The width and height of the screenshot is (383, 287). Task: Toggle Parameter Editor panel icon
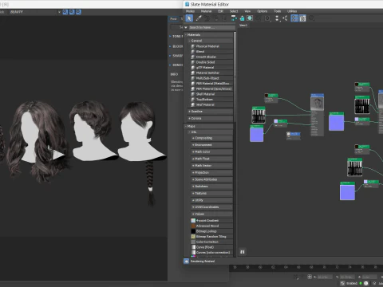302,18
